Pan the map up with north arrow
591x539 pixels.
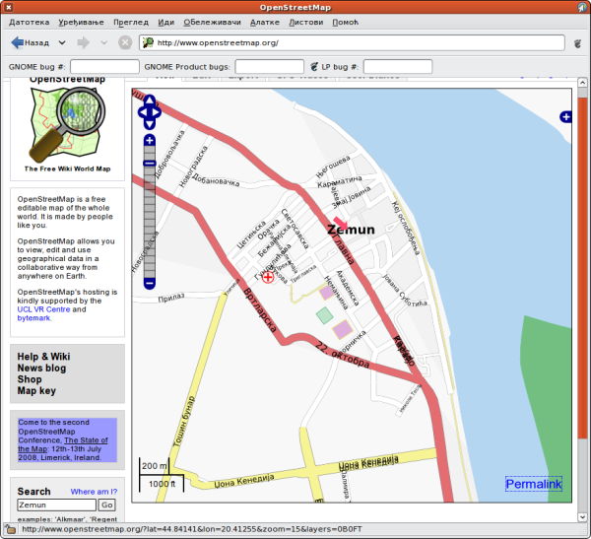point(150,100)
